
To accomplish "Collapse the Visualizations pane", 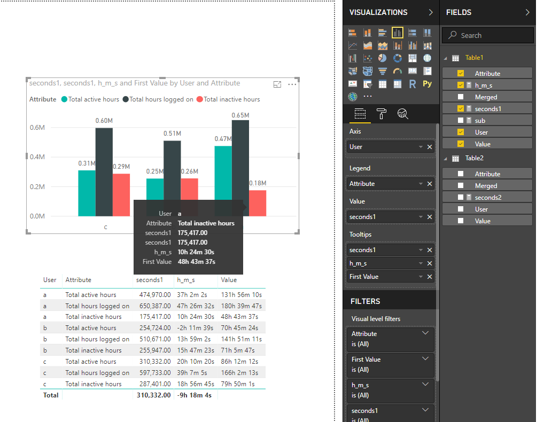I will pyautogui.click(x=431, y=12).
